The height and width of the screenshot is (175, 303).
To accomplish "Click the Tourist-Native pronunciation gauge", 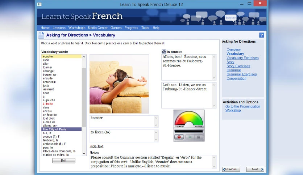I will (189, 119).
